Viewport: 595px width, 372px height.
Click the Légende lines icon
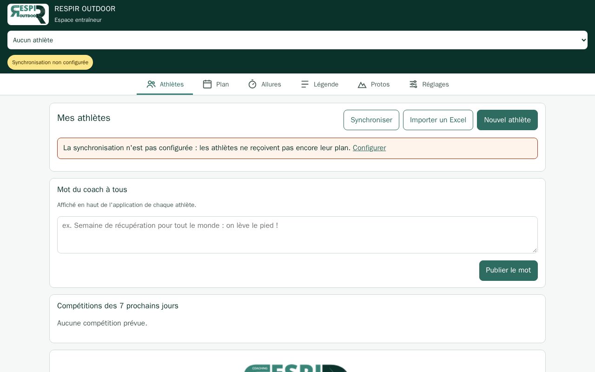click(x=305, y=84)
